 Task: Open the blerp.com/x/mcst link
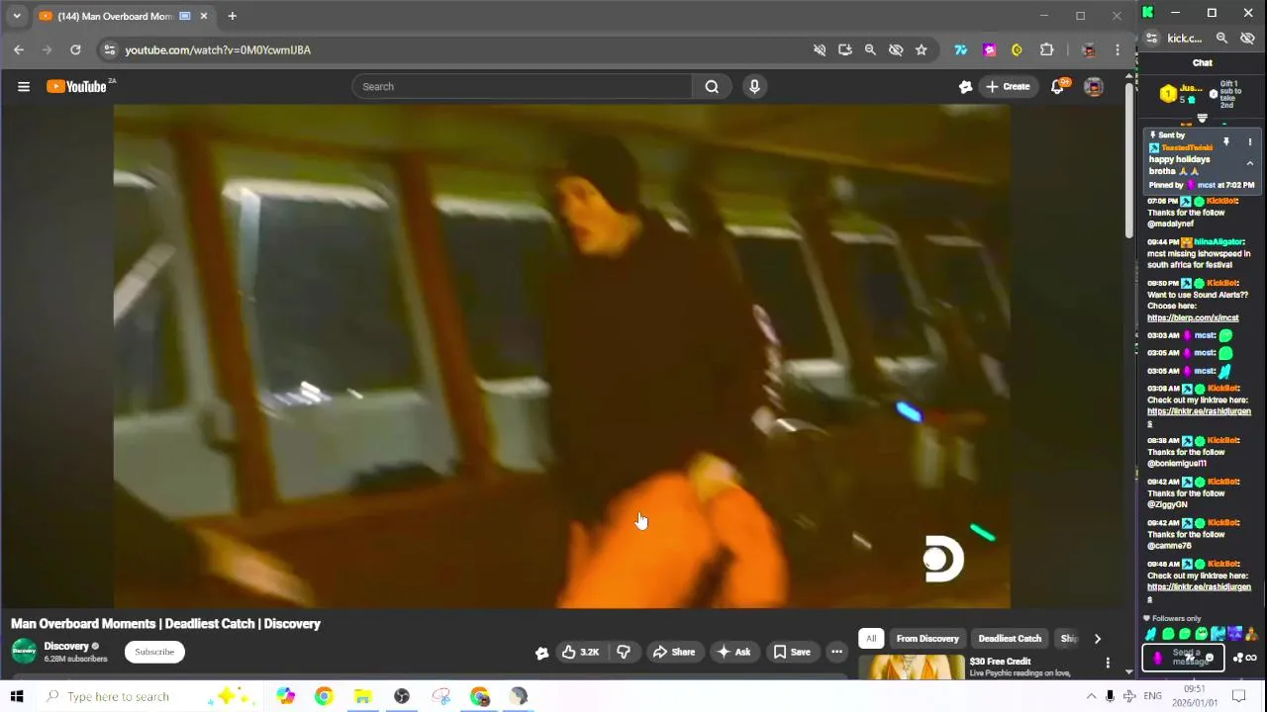pyautogui.click(x=1193, y=318)
